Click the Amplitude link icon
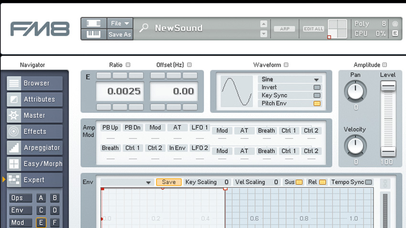Screen dimensions: 406x228 (x=385, y=65)
